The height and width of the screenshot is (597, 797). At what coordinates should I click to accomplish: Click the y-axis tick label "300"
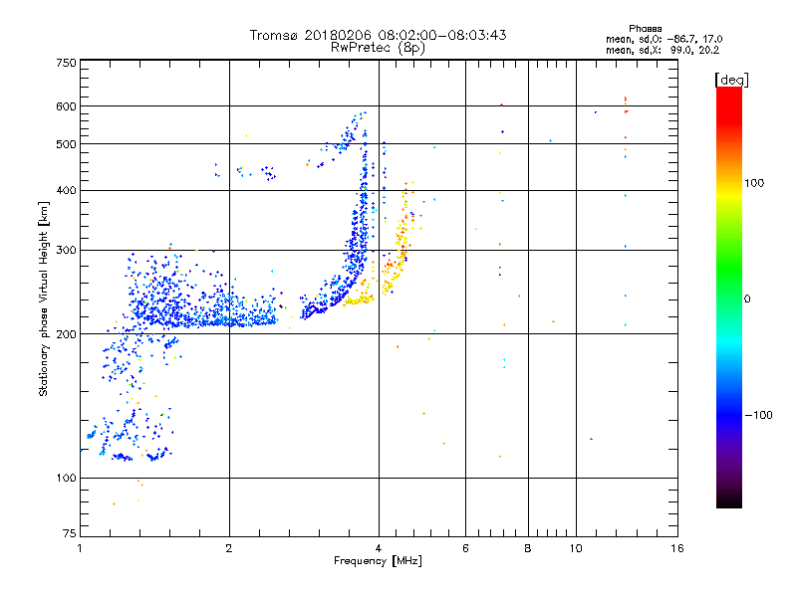point(66,251)
